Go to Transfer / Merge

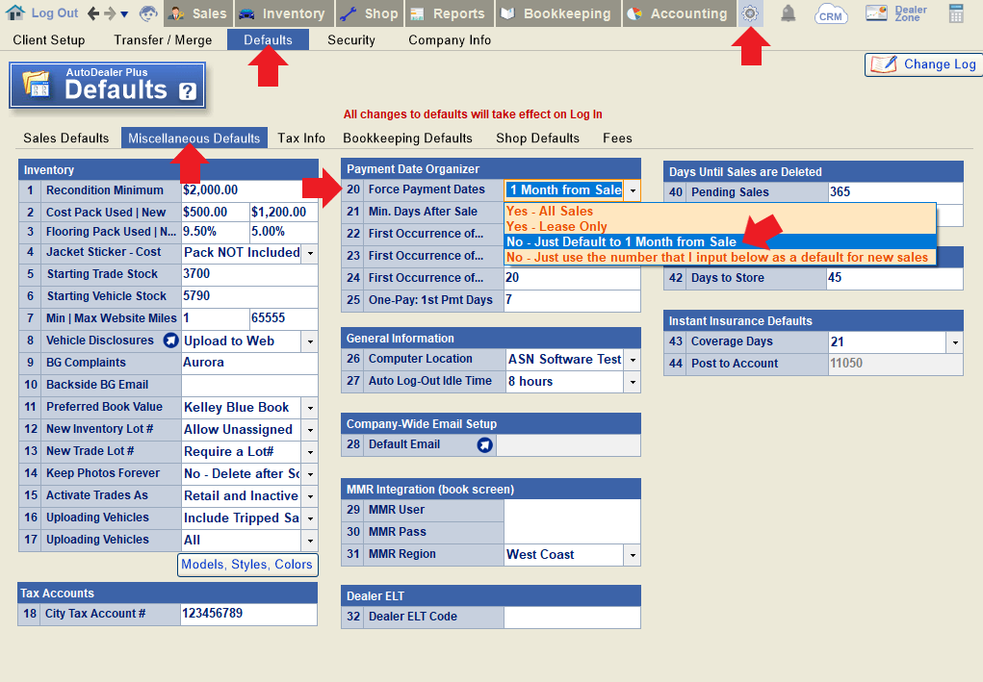(x=163, y=40)
